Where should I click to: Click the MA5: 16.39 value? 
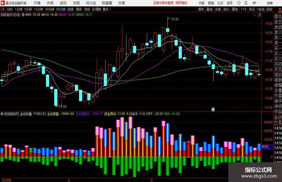click(x=33, y=15)
